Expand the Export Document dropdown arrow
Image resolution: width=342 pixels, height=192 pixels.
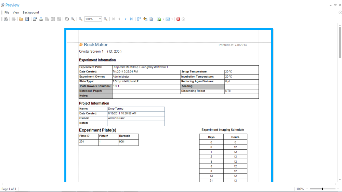[163, 19]
